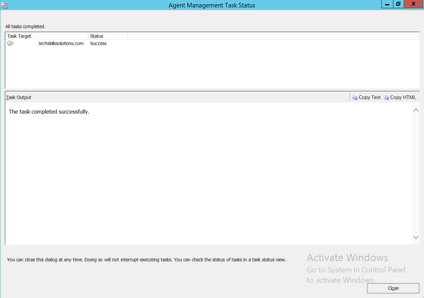The width and height of the screenshot is (424, 298).
Task: Click the Copy Text clipboard icon
Action: point(354,97)
